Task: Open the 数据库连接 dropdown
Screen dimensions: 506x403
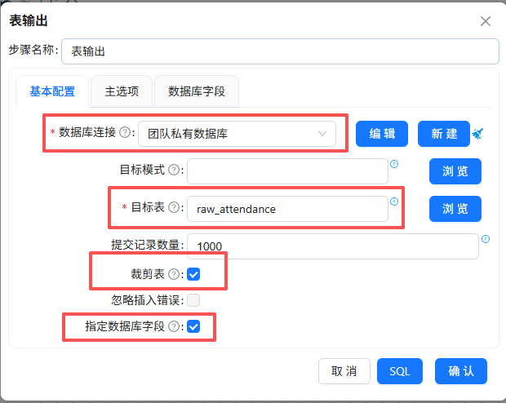Action: tap(237, 134)
